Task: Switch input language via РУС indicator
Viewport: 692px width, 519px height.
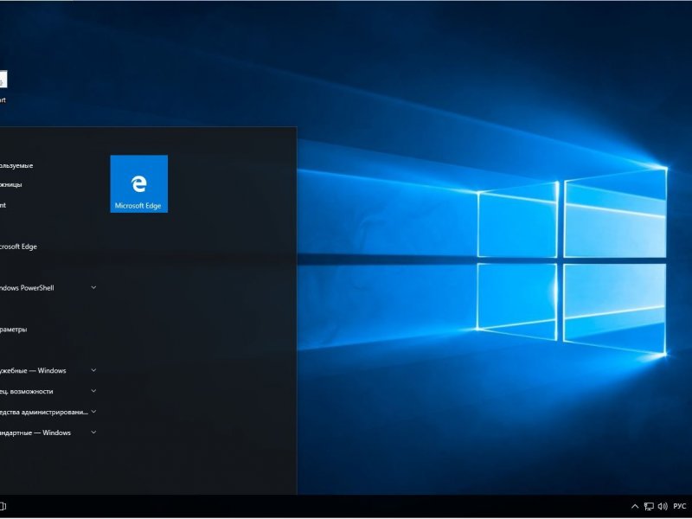Action: click(680, 506)
